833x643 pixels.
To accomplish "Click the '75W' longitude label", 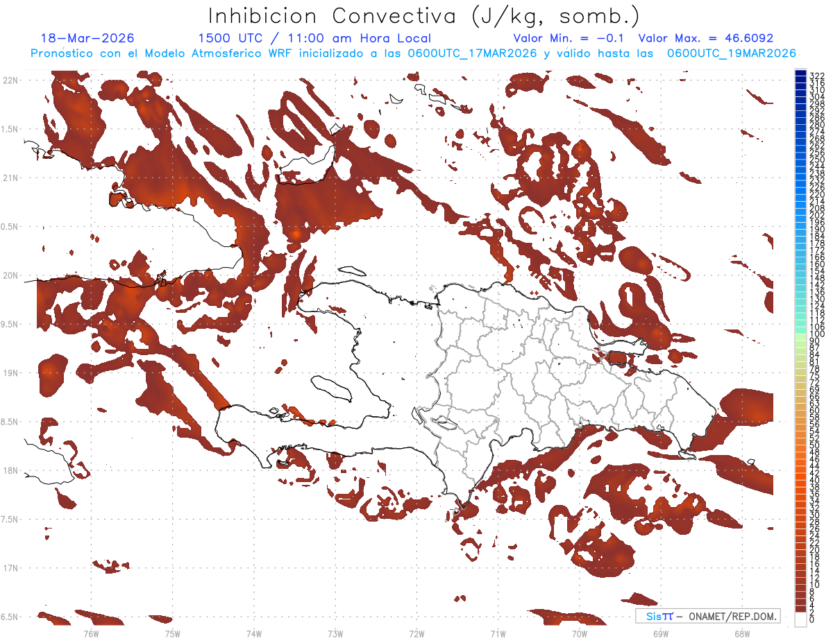I will [172, 633].
